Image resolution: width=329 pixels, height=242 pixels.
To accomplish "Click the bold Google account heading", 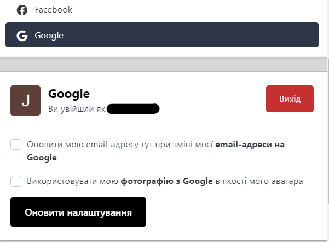I will click(69, 94).
